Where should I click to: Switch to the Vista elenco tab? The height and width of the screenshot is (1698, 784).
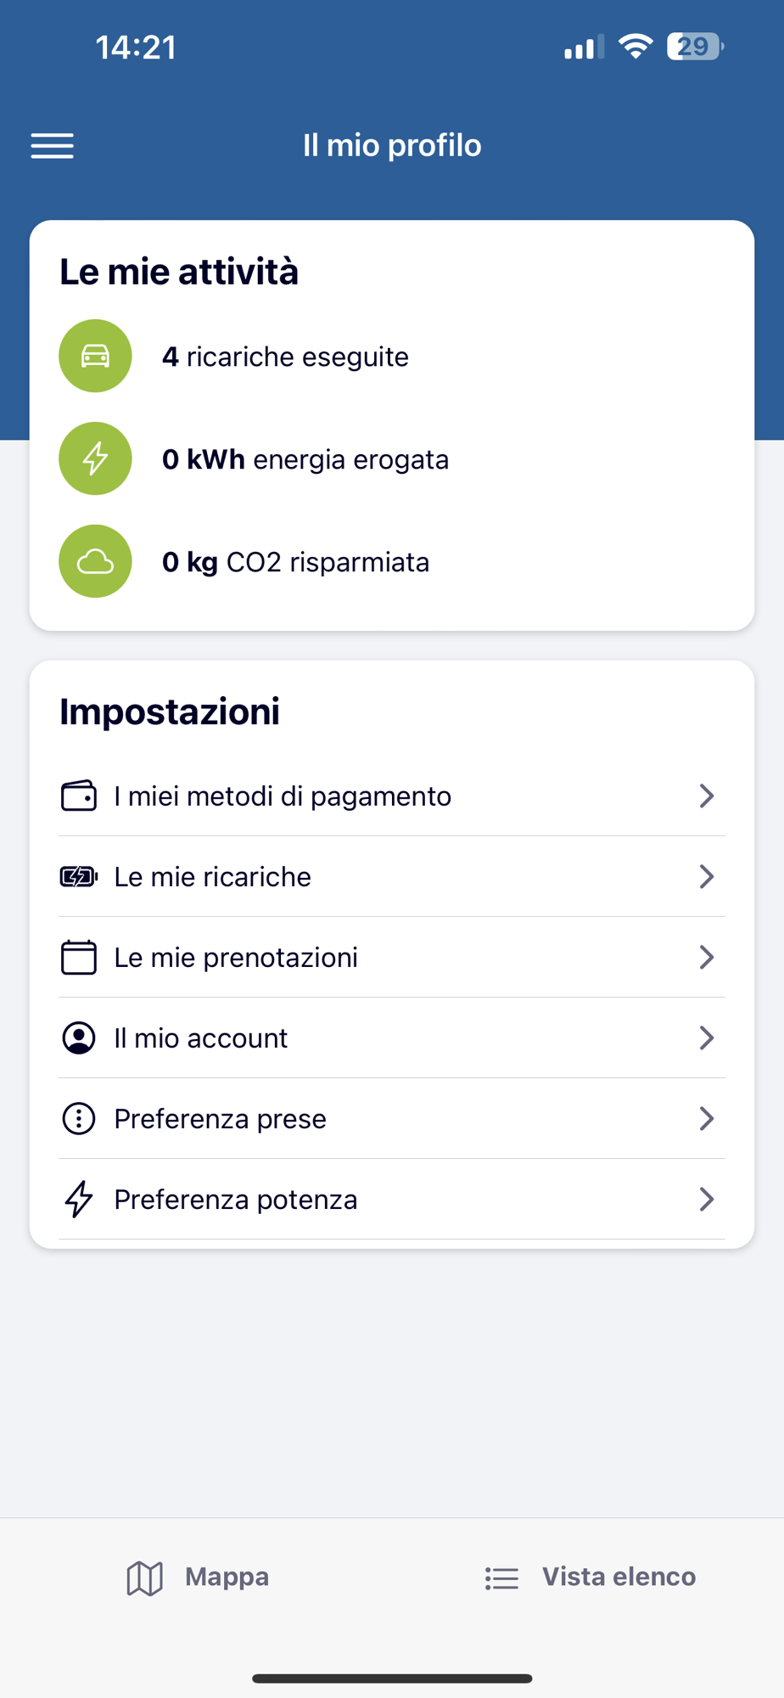[591, 1577]
